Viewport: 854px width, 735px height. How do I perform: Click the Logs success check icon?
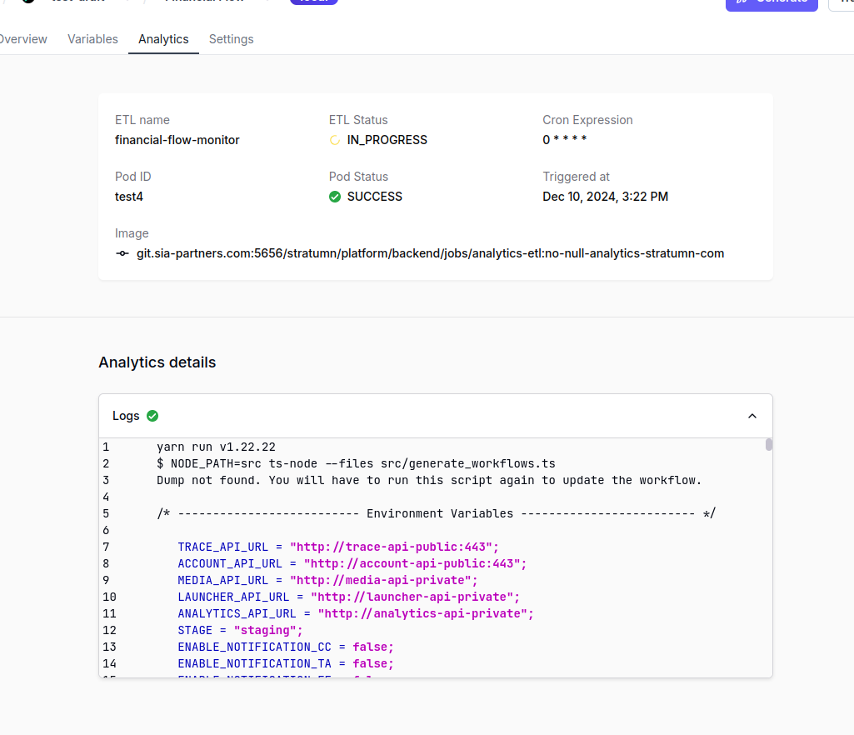point(152,417)
